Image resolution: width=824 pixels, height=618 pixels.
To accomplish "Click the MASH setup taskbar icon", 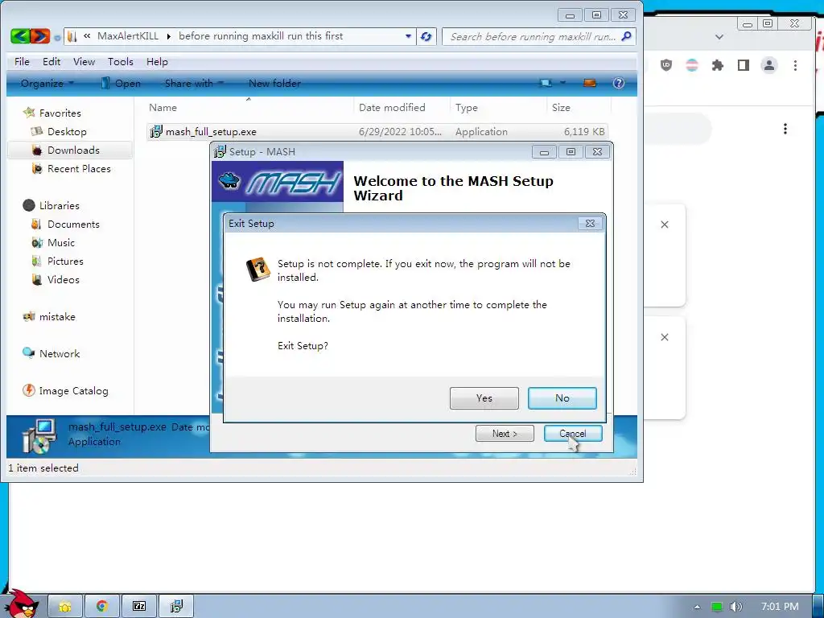I will tap(176, 607).
